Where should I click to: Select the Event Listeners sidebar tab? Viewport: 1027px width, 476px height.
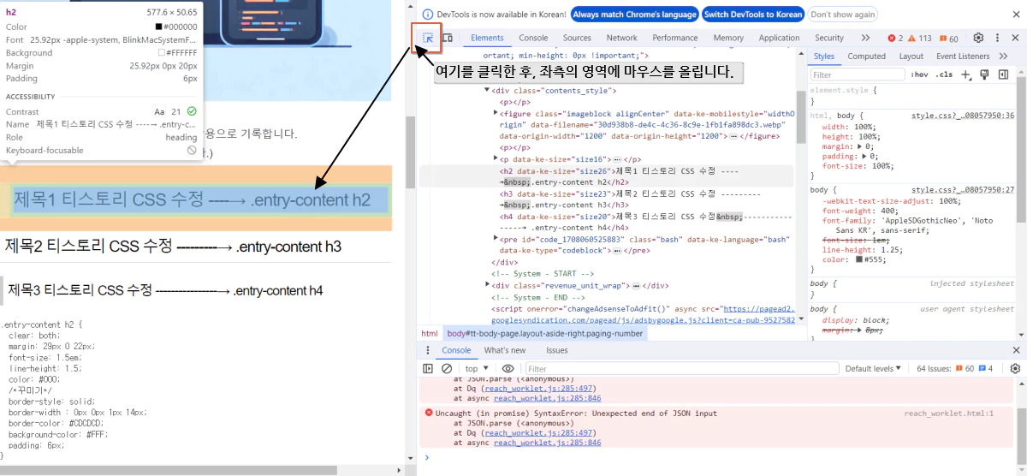[963, 56]
